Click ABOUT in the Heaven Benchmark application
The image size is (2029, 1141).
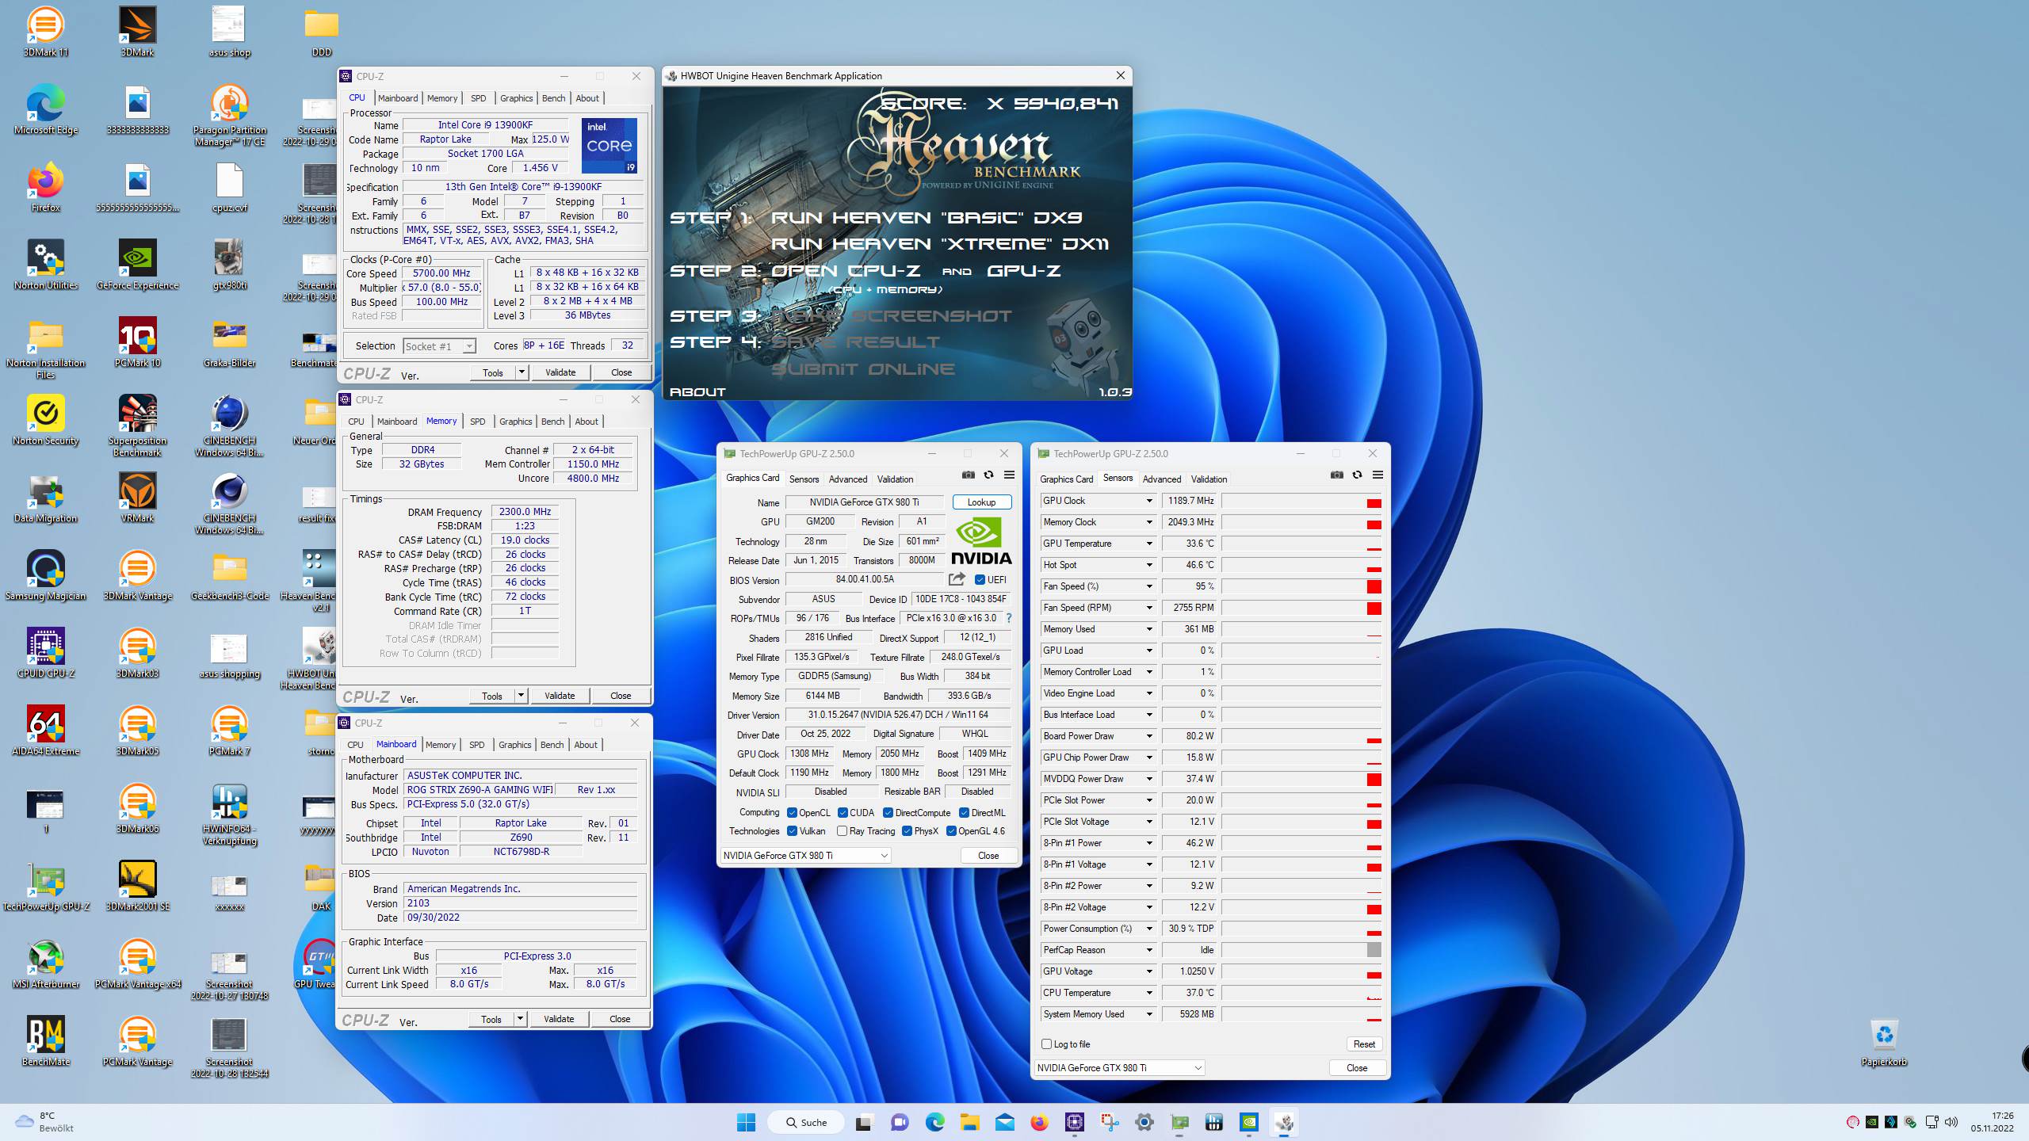click(697, 391)
